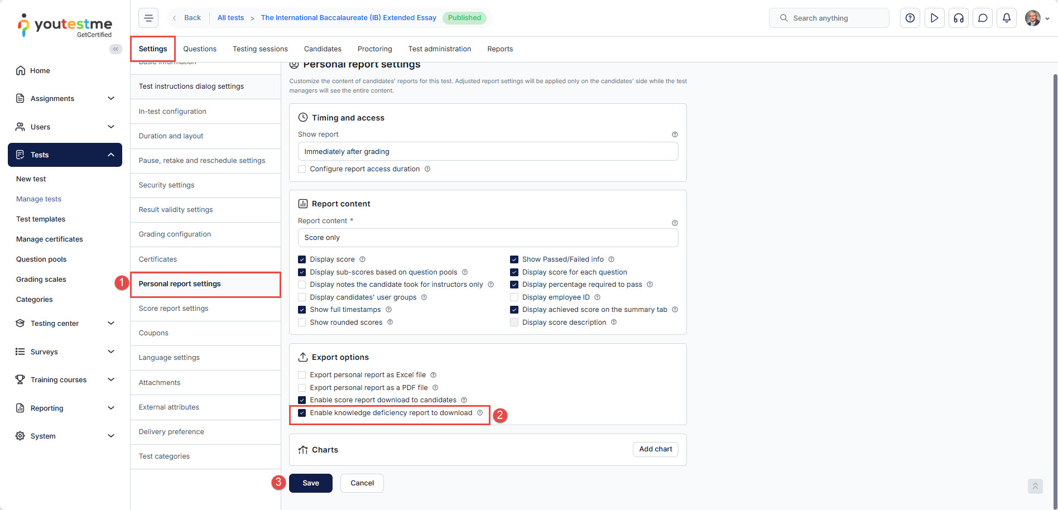Open the help question mark icon

(910, 18)
